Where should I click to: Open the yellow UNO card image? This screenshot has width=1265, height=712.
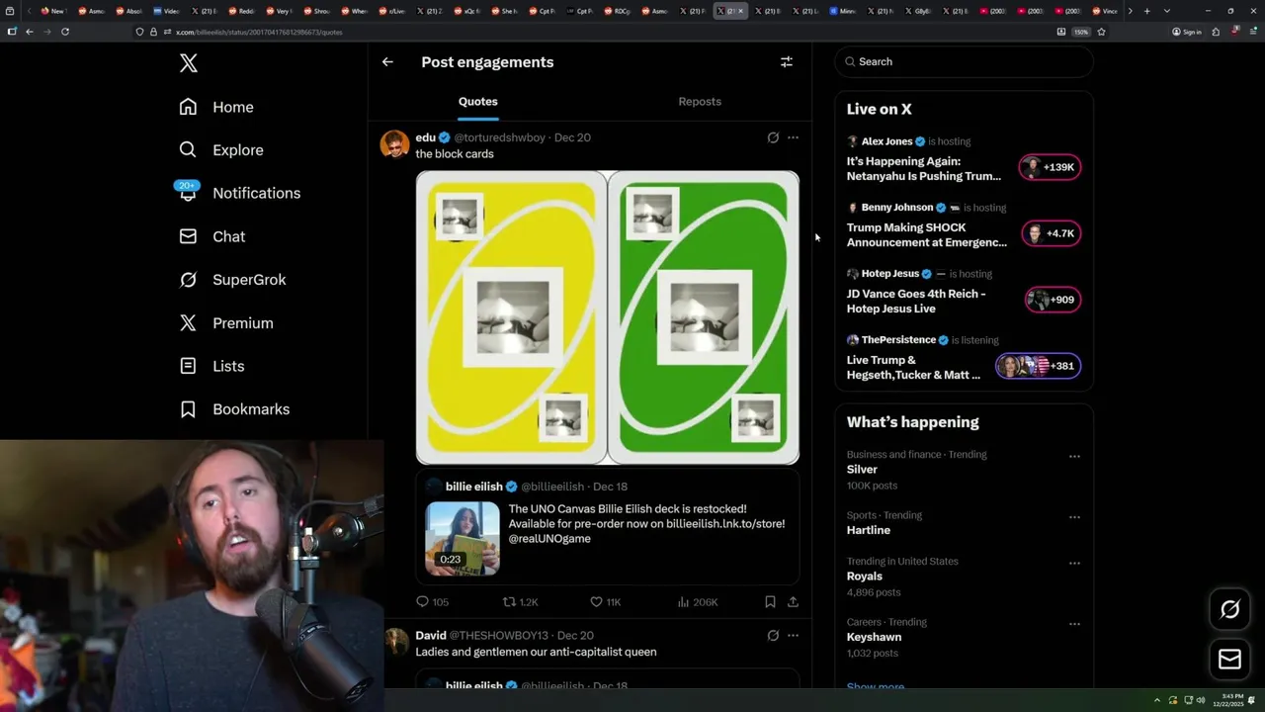point(511,317)
